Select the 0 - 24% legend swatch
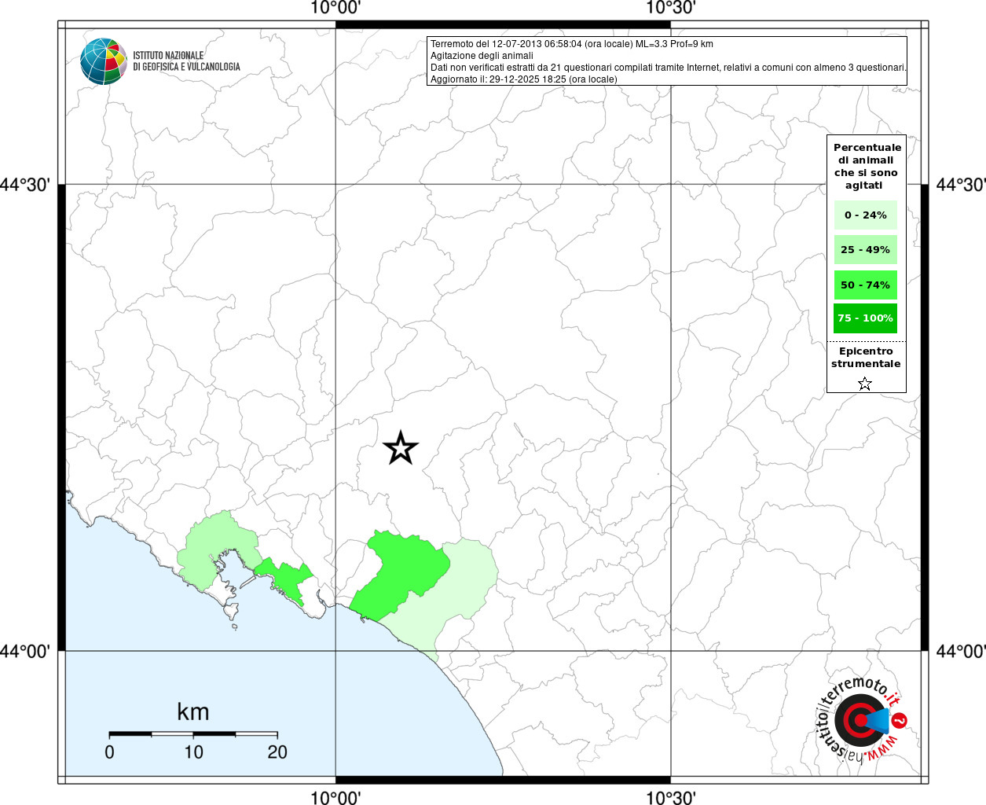 click(866, 215)
